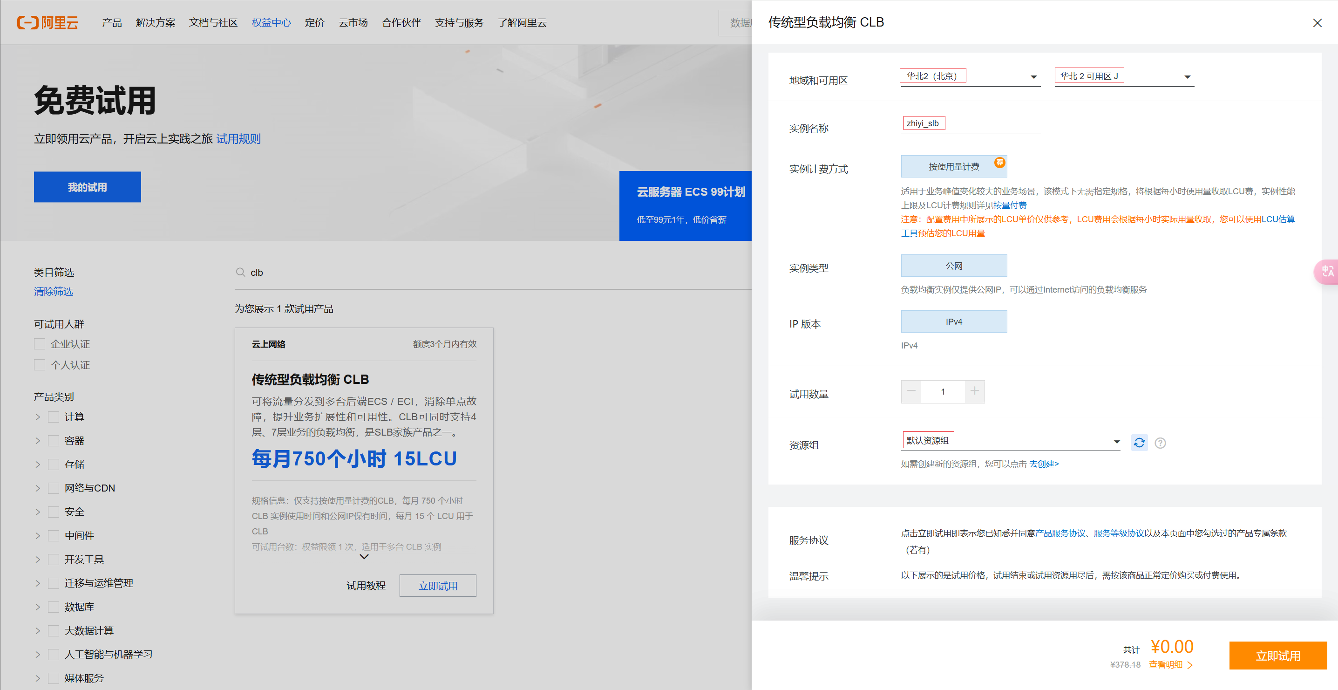Click 立即试用 on the CLB card
Viewport: 1338px width, 690px height.
pos(438,586)
